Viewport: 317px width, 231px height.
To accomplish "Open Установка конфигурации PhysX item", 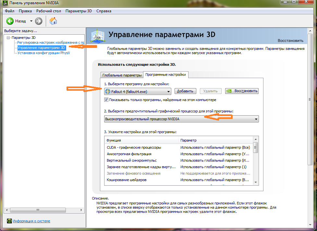I will [44, 53].
